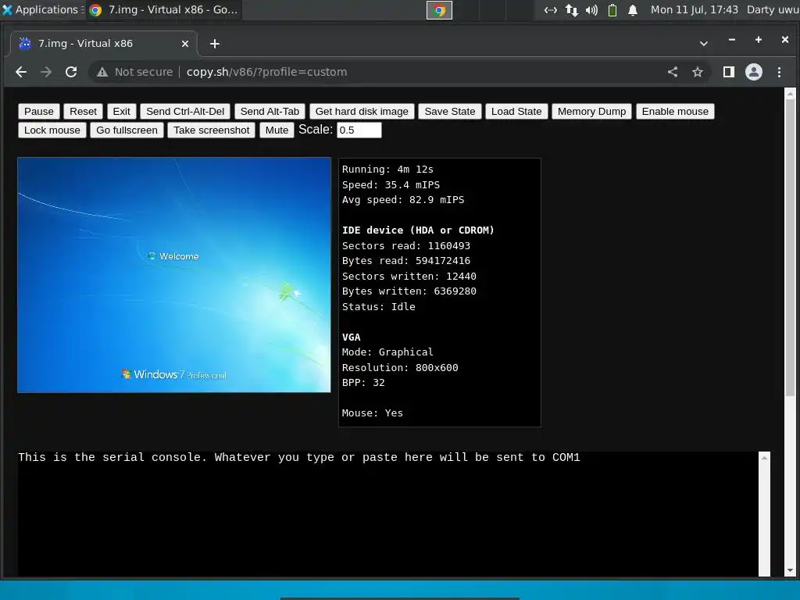
Task: Click the browser back arrow
Action: point(21,72)
